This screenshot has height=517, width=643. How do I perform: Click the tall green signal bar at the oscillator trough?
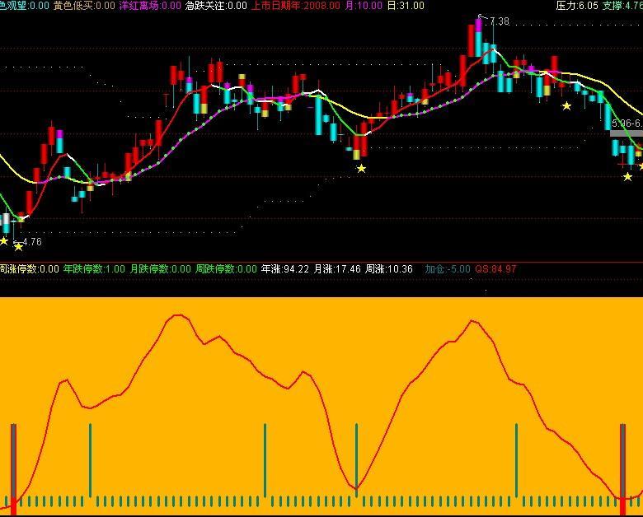(x=356, y=460)
